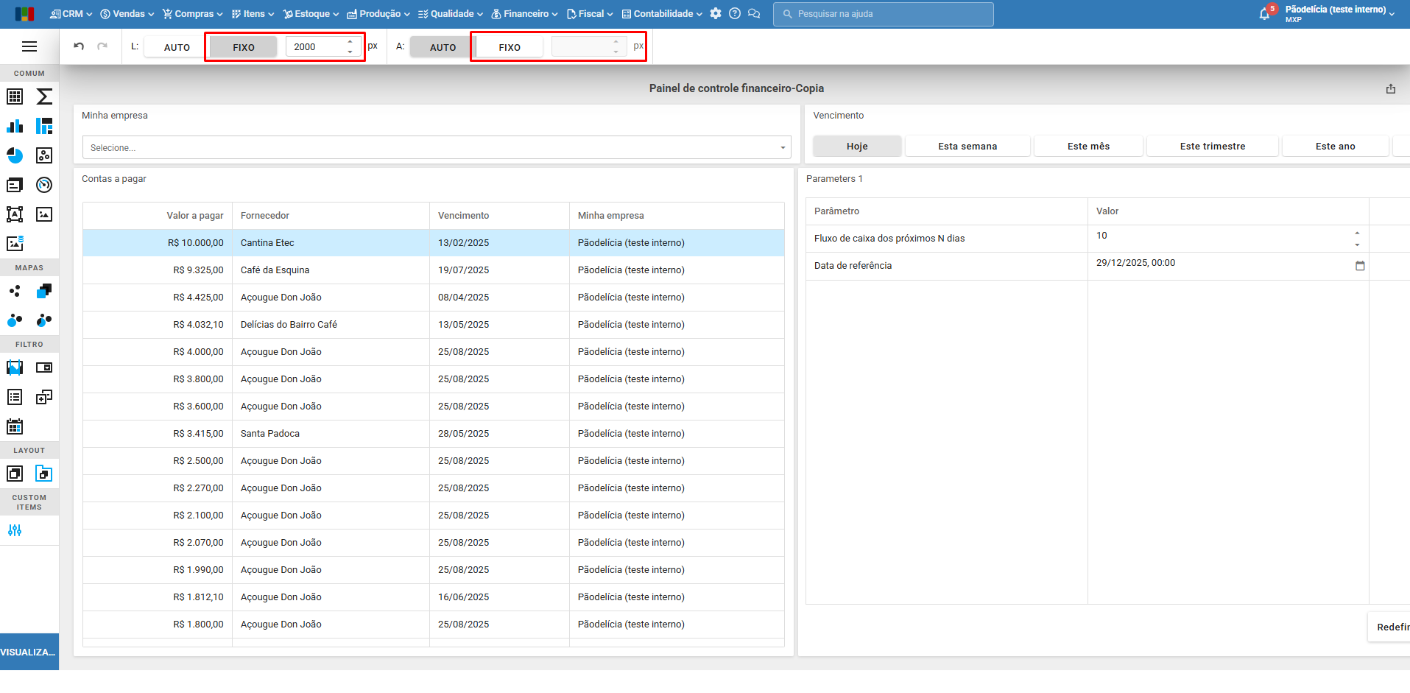Open the Minha empresa Selecione dropdown
The width and height of the screenshot is (1410, 693).
tap(437, 147)
